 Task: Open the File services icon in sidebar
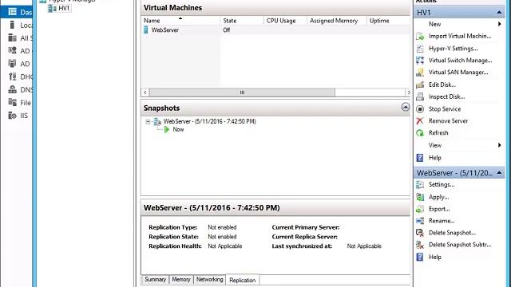tap(13, 102)
